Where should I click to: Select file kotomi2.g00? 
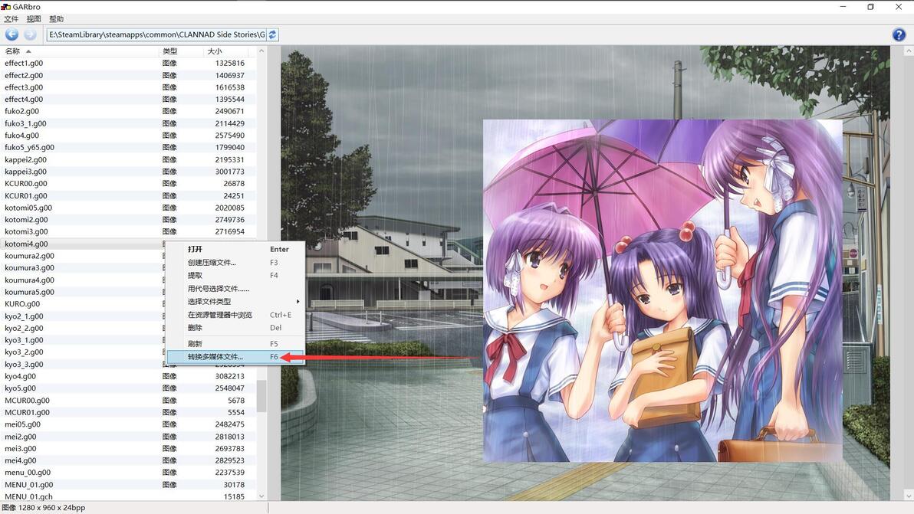click(x=26, y=219)
